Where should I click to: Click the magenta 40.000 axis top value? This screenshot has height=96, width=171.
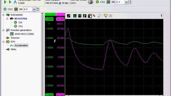[x=60, y=19]
